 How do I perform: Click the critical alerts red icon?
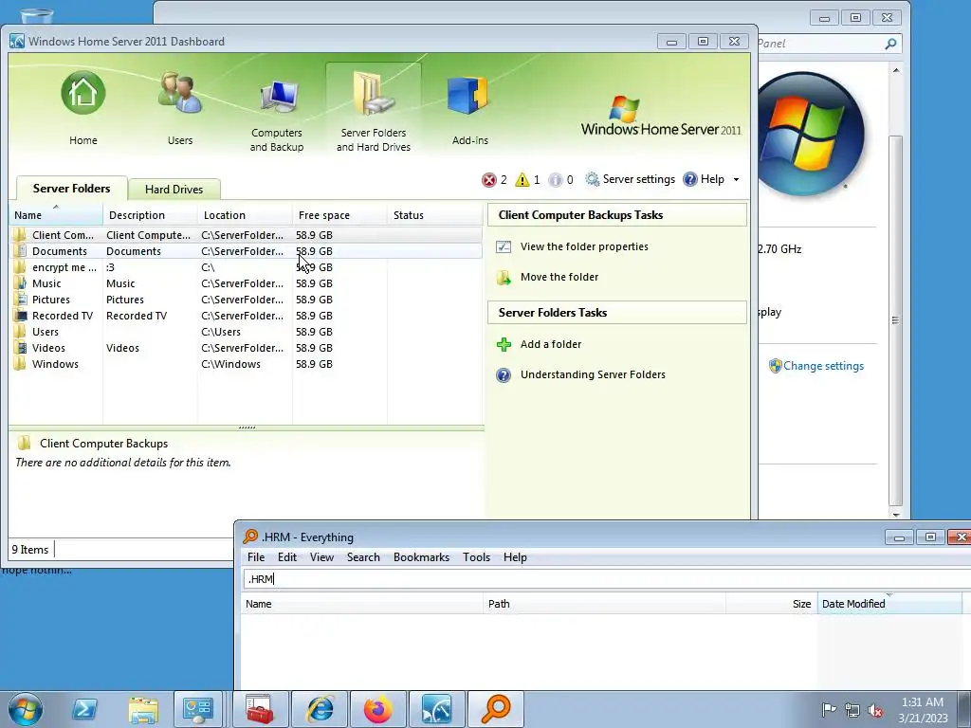coord(489,179)
